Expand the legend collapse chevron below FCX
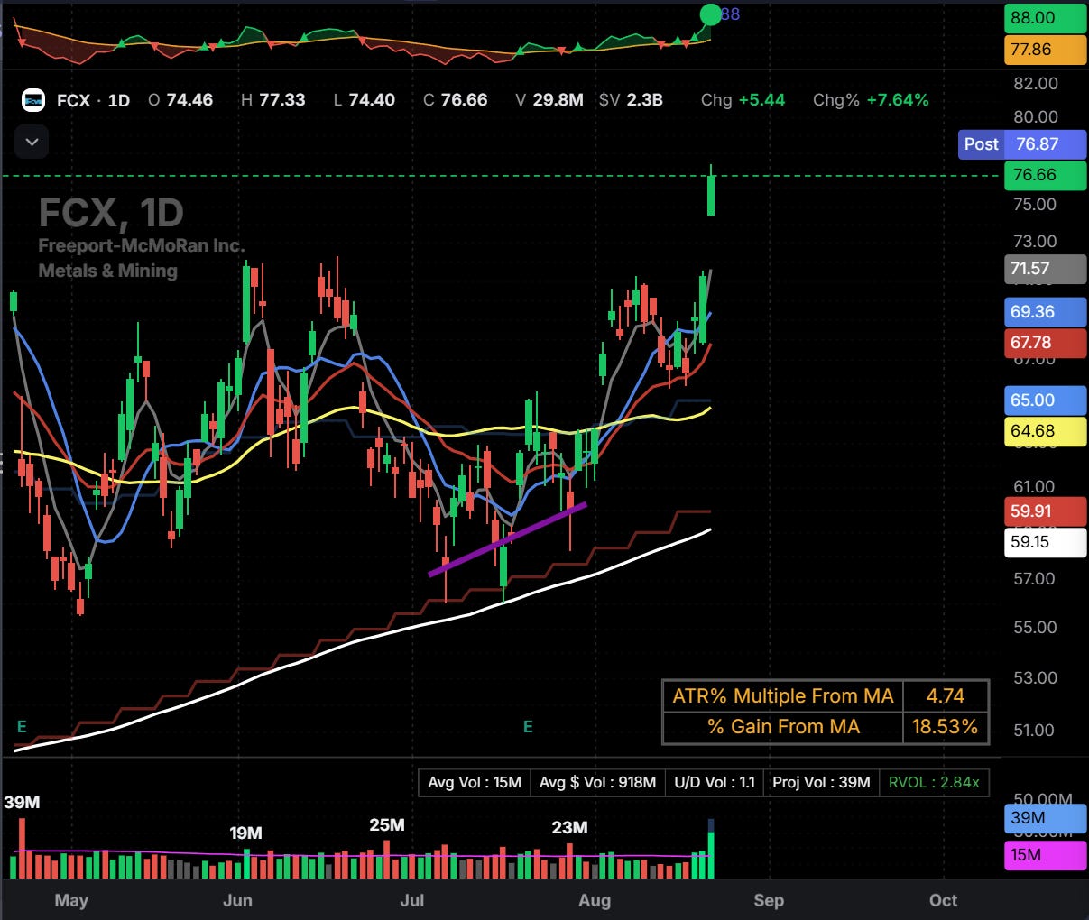The height and width of the screenshot is (920, 1089). pyautogui.click(x=32, y=143)
